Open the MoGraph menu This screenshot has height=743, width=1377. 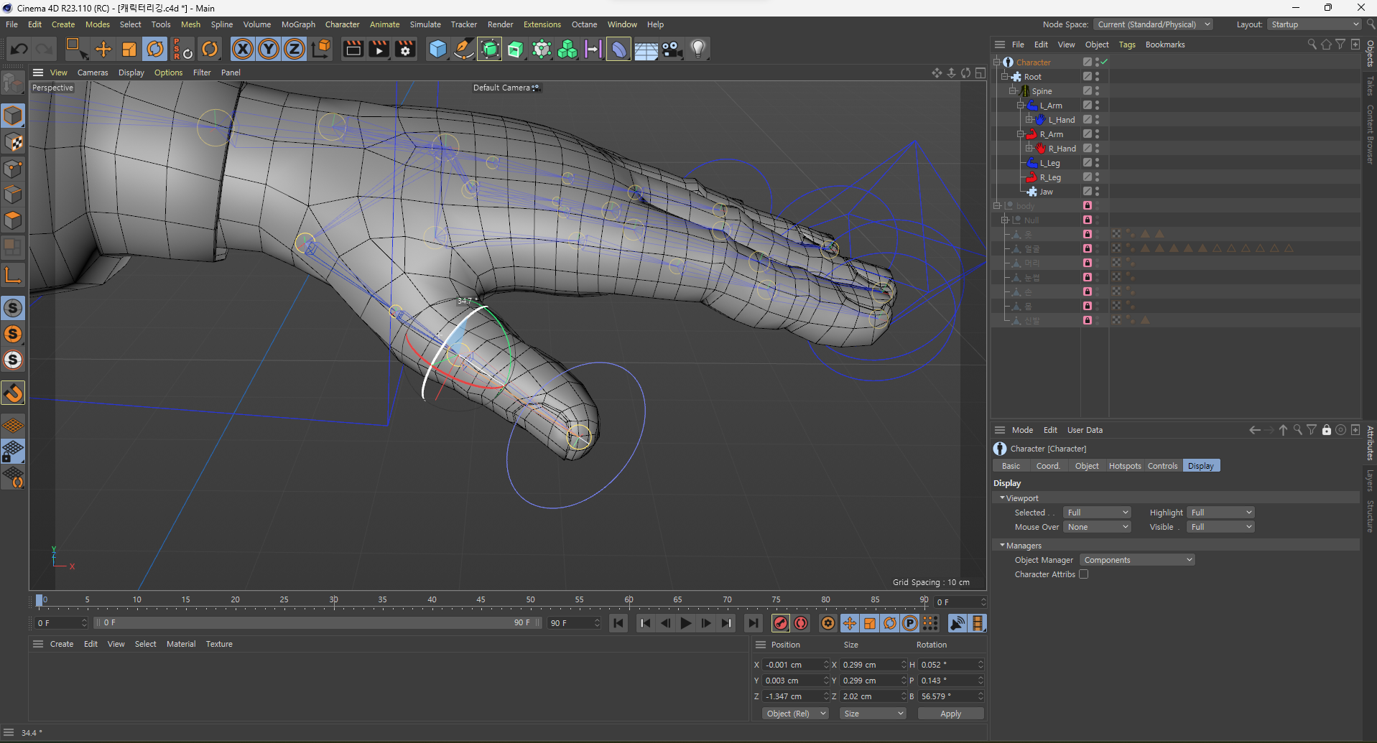pos(298,24)
